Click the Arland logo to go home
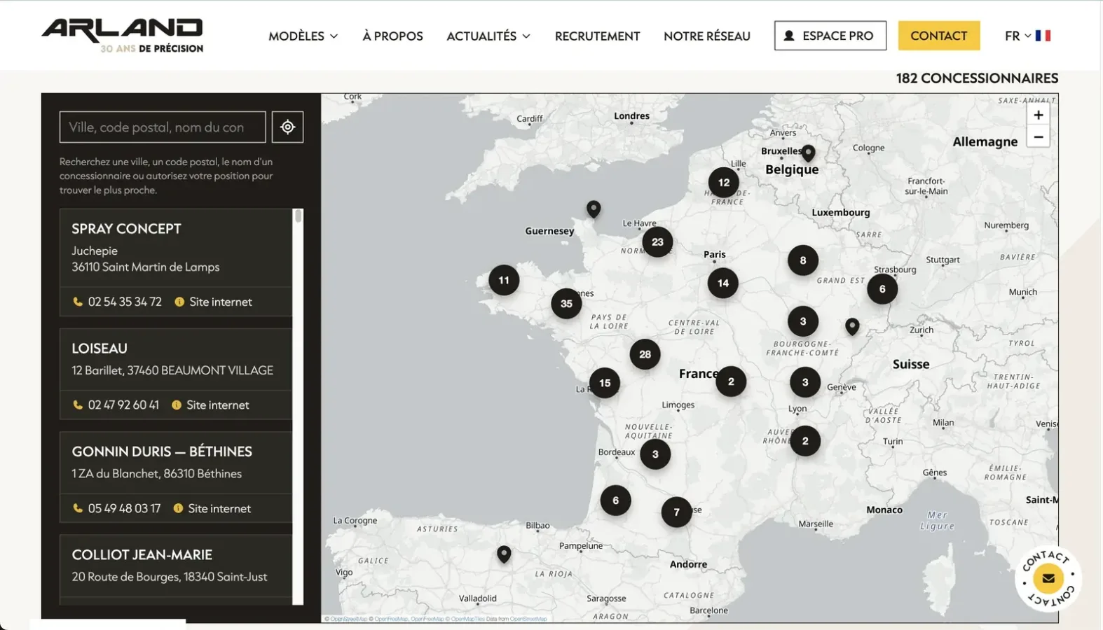The image size is (1103, 630). tap(123, 35)
